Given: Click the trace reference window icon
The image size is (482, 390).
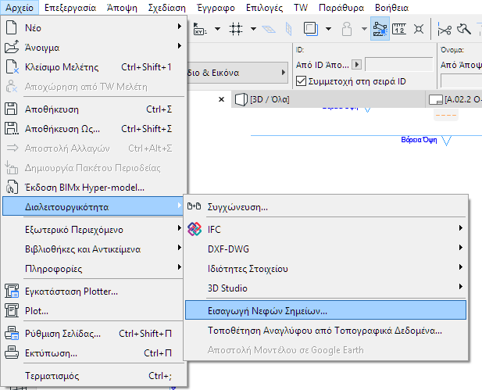Looking at the screenshot, I should [x=310, y=29].
